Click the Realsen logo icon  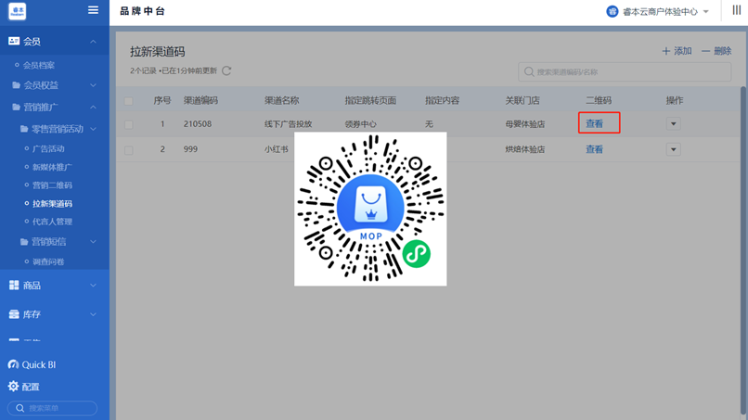18,11
